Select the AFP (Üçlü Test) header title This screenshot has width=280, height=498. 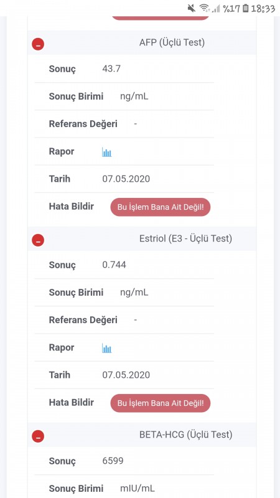(x=172, y=42)
